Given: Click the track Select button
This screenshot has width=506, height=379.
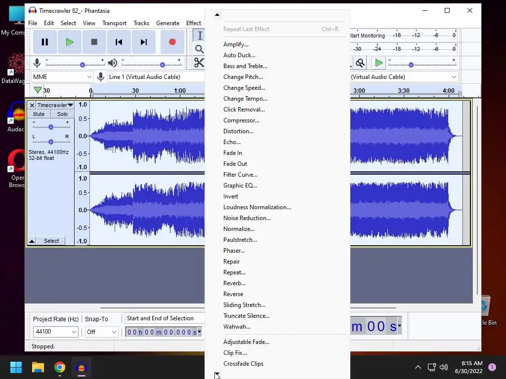Looking at the screenshot, I should coord(51,241).
